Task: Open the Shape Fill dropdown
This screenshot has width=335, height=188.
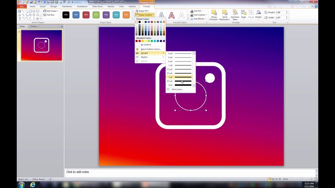Action: coord(143,11)
